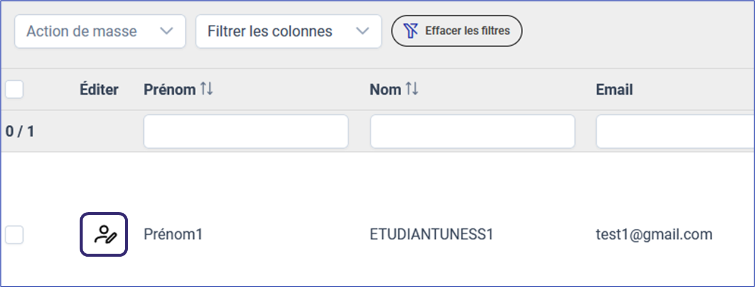This screenshot has height=287, width=755.
Task: Click the Email column header
Action: click(614, 90)
